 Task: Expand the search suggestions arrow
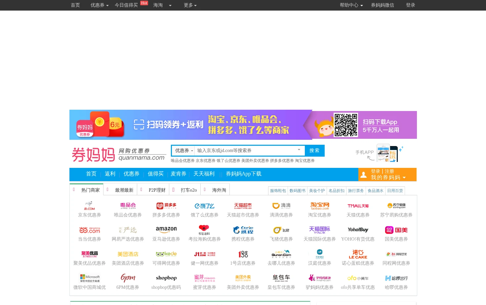pyautogui.click(x=299, y=150)
